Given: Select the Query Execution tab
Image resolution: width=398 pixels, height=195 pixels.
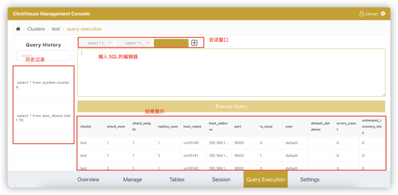Looking at the screenshot, I should tap(265, 179).
